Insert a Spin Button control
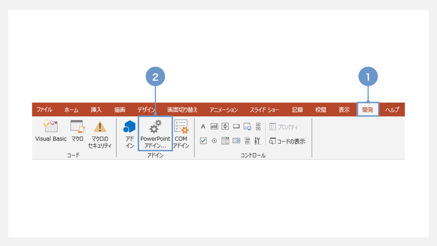 click(x=225, y=126)
